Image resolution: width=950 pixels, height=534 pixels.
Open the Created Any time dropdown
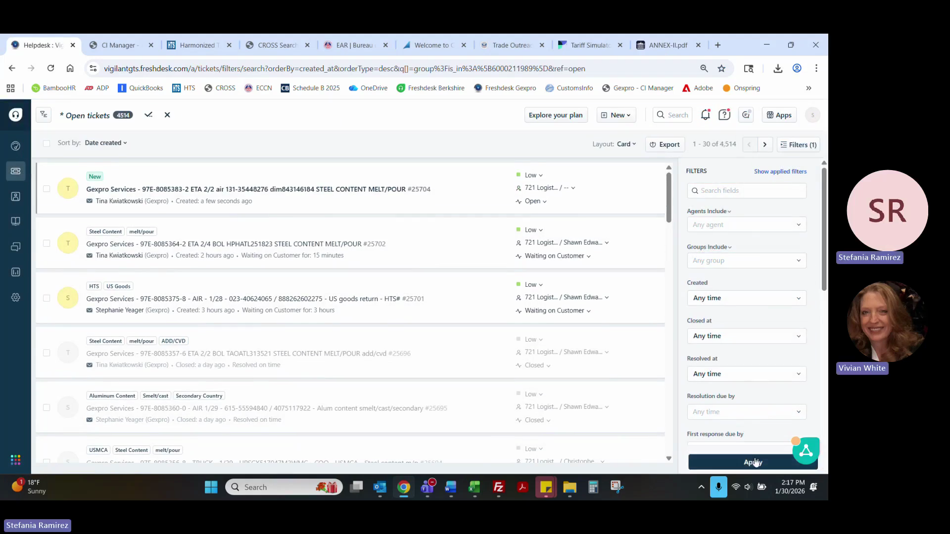(x=746, y=298)
